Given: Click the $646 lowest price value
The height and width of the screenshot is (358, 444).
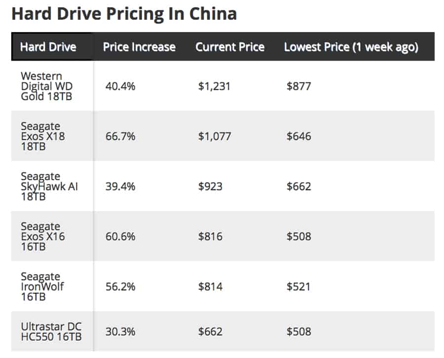Looking at the screenshot, I should [x=298, y=136].
